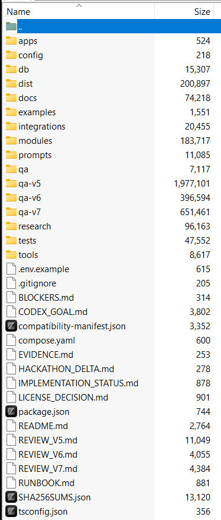Viewport: 221px width, 520px height.
Task: Select the .gitignore file name
Action: coord(37,283)
